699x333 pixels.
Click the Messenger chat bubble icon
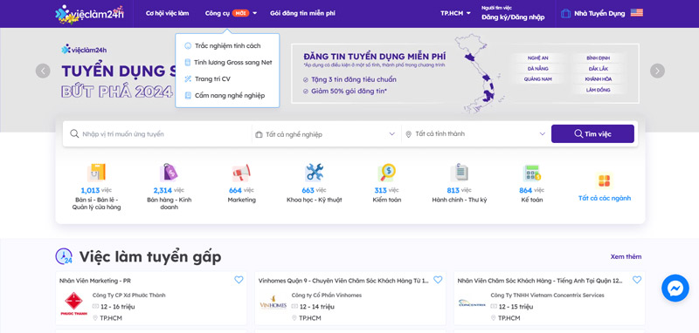pos(675,288)
